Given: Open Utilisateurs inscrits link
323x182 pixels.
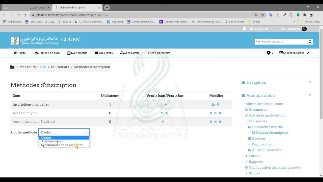Looking at the screenshot, I should pyautogui.click(x=267, y=127).
